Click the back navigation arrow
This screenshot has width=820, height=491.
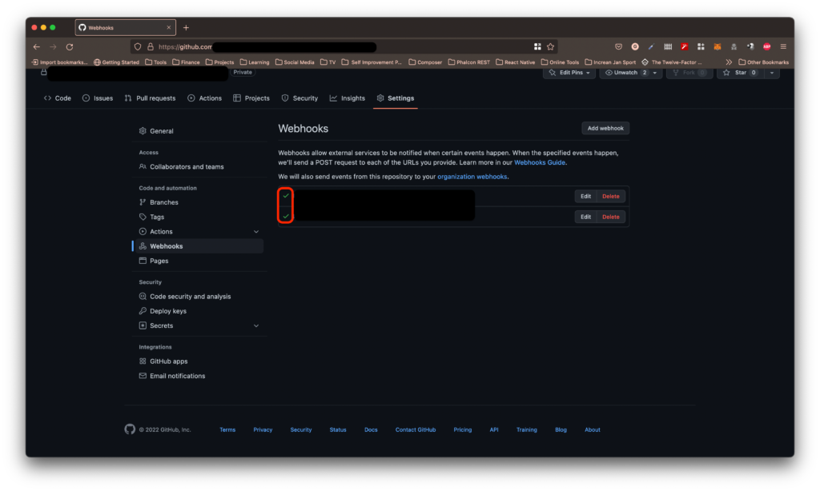click(x=37, y=46)
